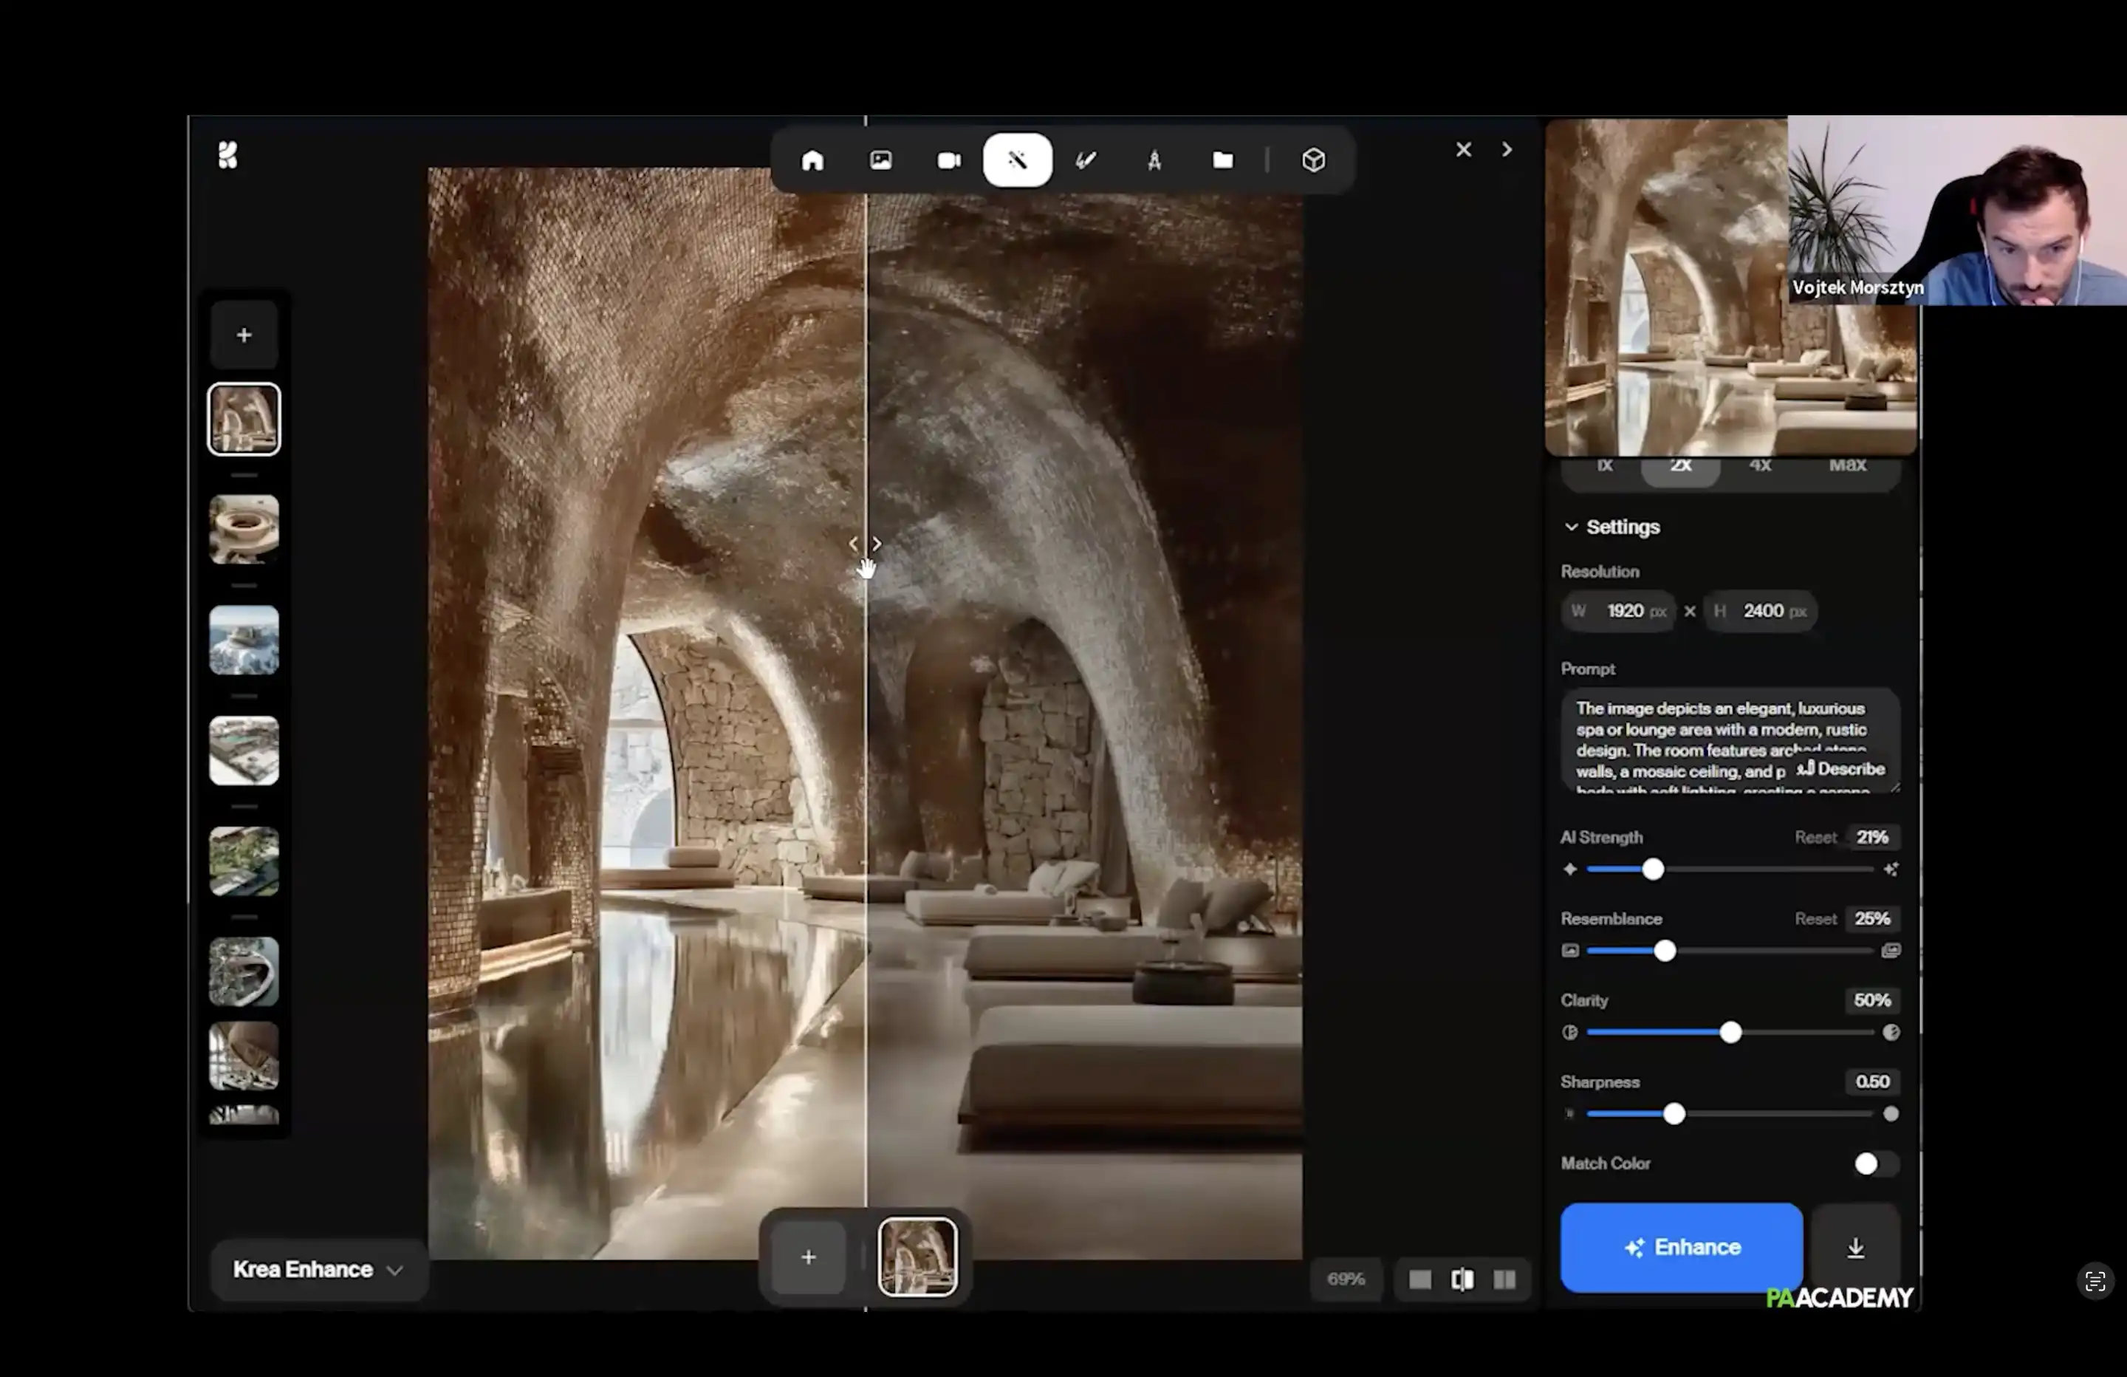Click the next arrow chevron at top
The width and height of the screenshot is (2127, 1377).
click(1507, 149)
